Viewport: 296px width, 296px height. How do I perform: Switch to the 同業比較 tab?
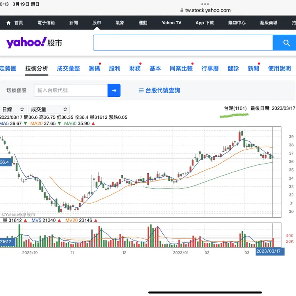(181, 68)
